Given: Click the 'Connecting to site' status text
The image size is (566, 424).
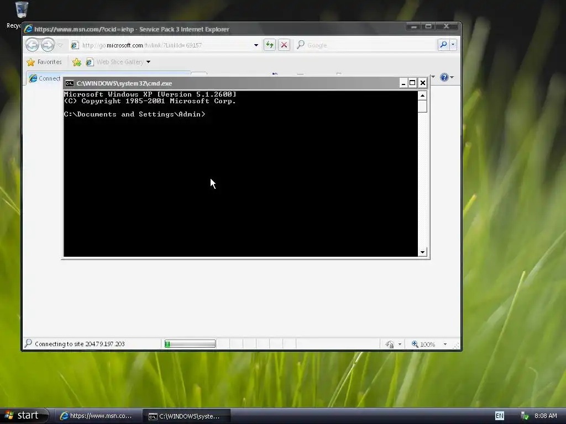Looking at the screenshot, I should [x=80, y=344].
